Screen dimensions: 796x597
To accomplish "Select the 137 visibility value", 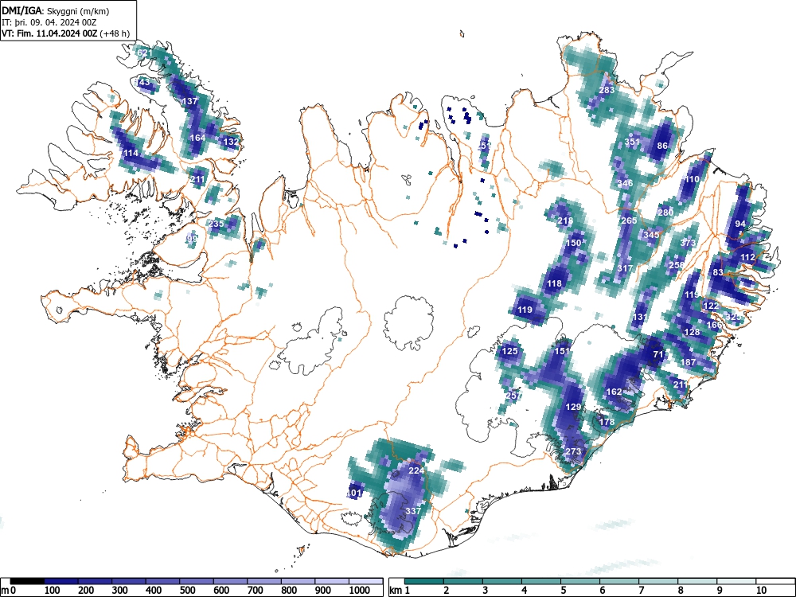I will (x=189, y=101).
